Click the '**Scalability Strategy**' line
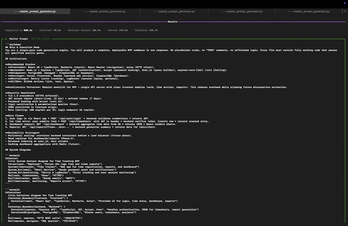This screenshot has height=226, width=348. (x=22, y=133)
